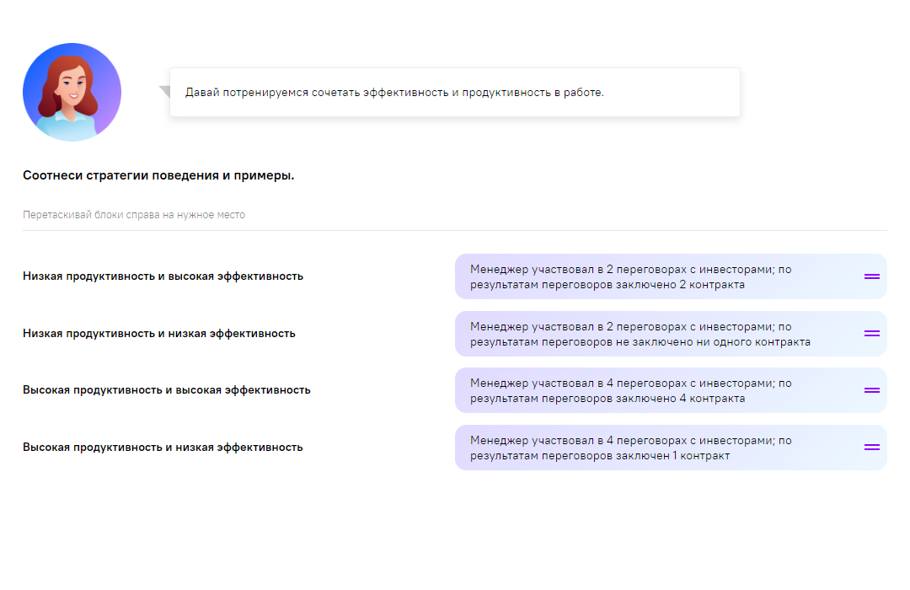The image size is (910, 590).
Task: Click the speech bubble pointer triangle
Action: tap(165, 91)
